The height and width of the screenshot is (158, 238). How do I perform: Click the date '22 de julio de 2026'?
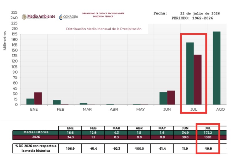click(200, 14)
